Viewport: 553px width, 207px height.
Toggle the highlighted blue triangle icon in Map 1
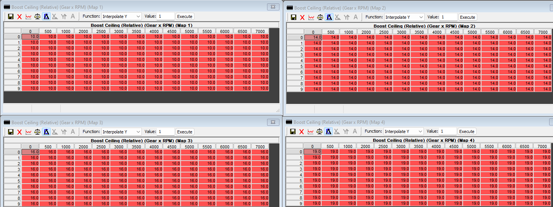coord(46,16)
